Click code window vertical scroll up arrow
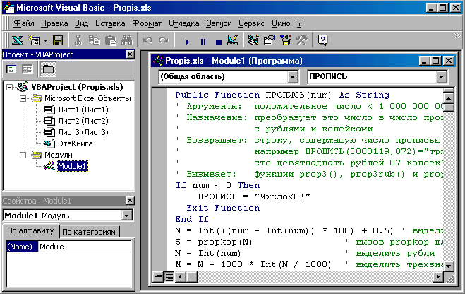 (448, 98)
